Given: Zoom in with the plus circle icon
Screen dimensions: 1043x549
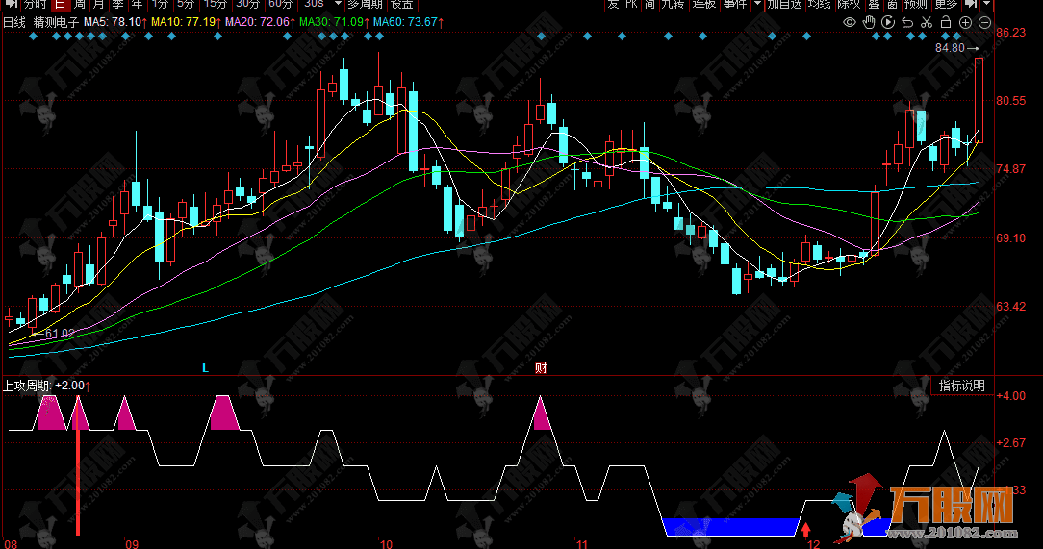Looking at the screenshot, I should [966, 22].
